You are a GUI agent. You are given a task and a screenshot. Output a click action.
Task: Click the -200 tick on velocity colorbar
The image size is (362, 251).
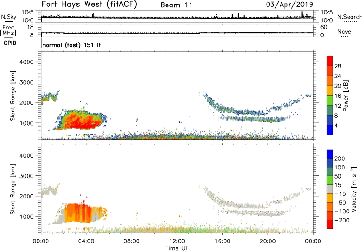[342, 220]
